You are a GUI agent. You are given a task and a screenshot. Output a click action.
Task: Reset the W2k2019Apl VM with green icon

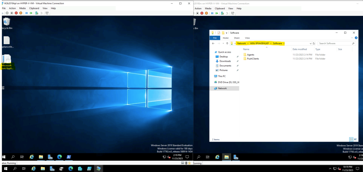(31, 13)
